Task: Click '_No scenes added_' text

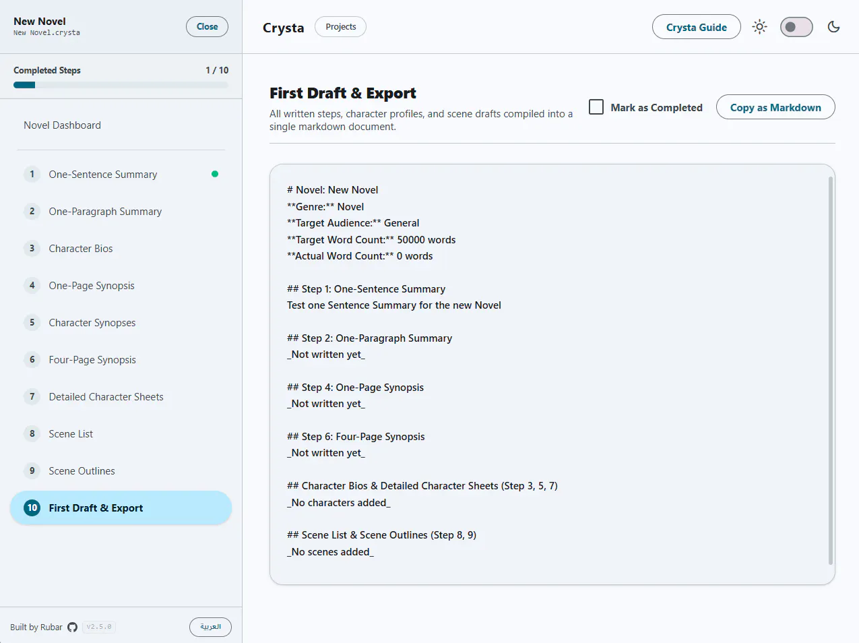Action: [x=330, y=552]
